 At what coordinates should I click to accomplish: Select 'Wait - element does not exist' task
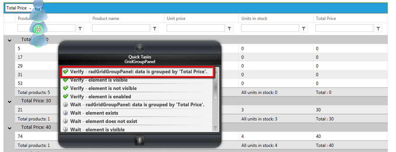(104, 121)
